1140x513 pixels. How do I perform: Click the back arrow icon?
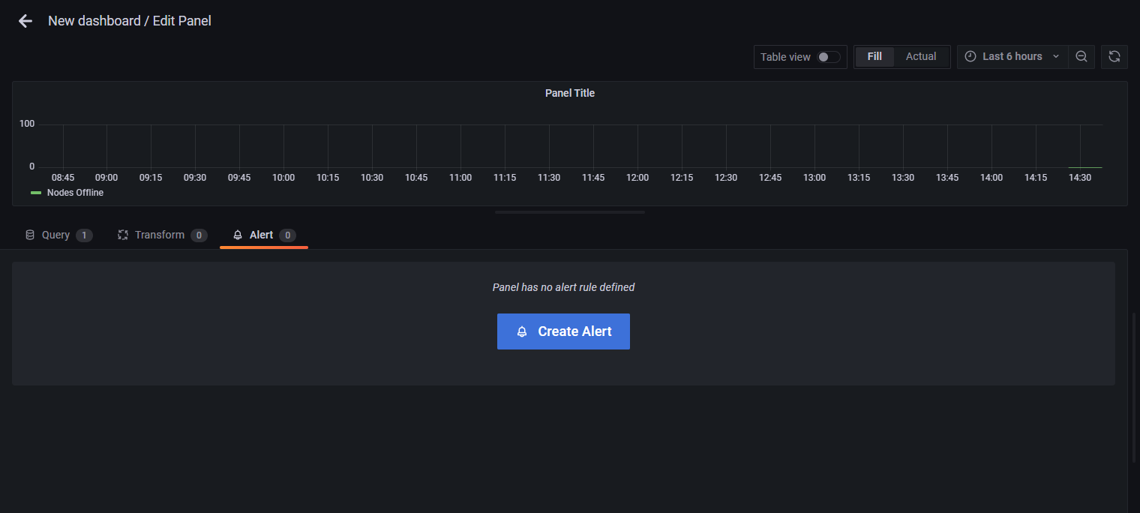pos(25,21)
